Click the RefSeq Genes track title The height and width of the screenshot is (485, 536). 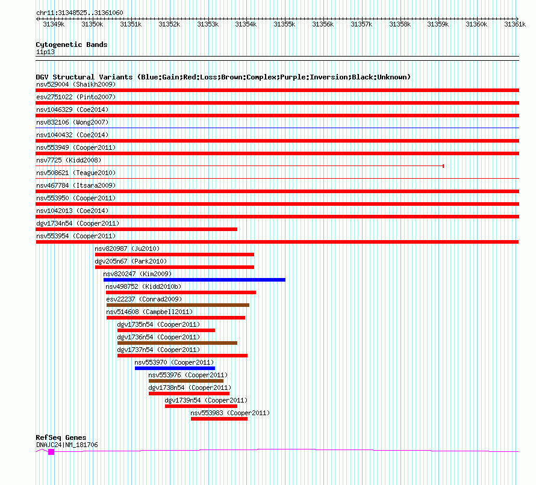tap(61, 437)
